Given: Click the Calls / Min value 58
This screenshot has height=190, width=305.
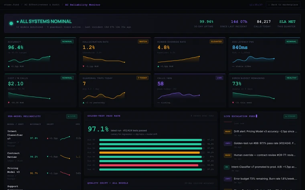Looking at the screenshot, I should (x=161, y=84).
